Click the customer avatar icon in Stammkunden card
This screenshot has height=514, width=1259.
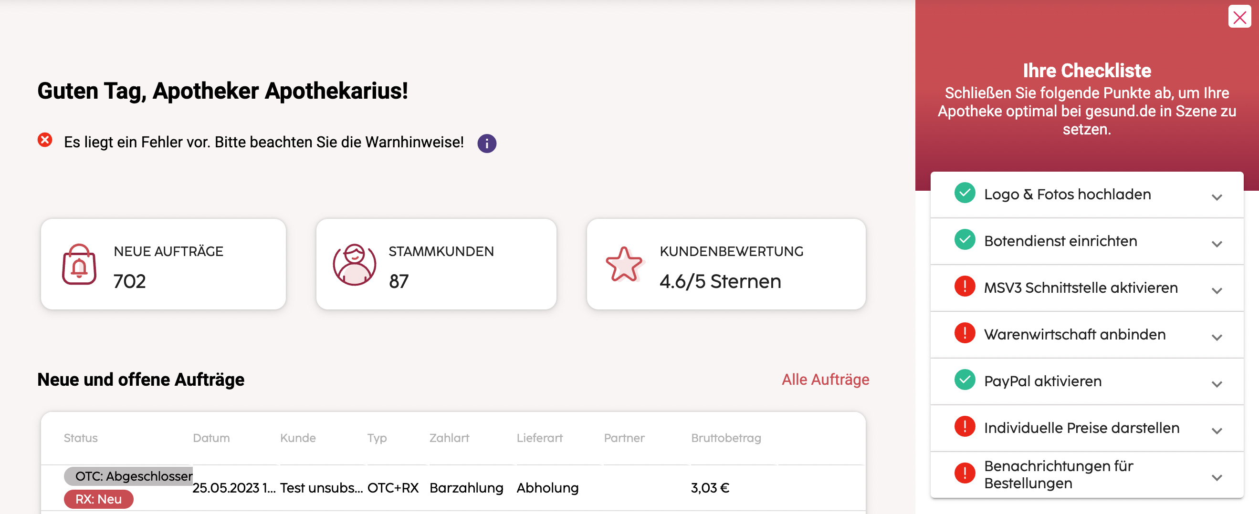(x=354, y=264)
